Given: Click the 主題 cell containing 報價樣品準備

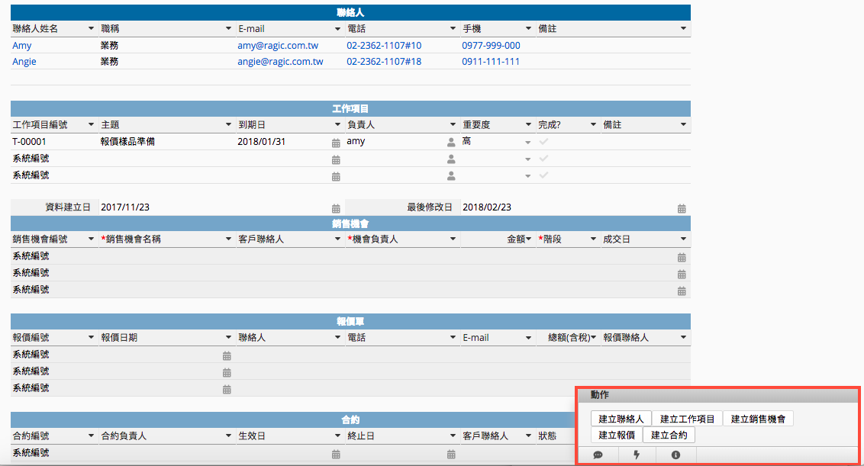Looking at the screenshot, I should tap(127, 142).
